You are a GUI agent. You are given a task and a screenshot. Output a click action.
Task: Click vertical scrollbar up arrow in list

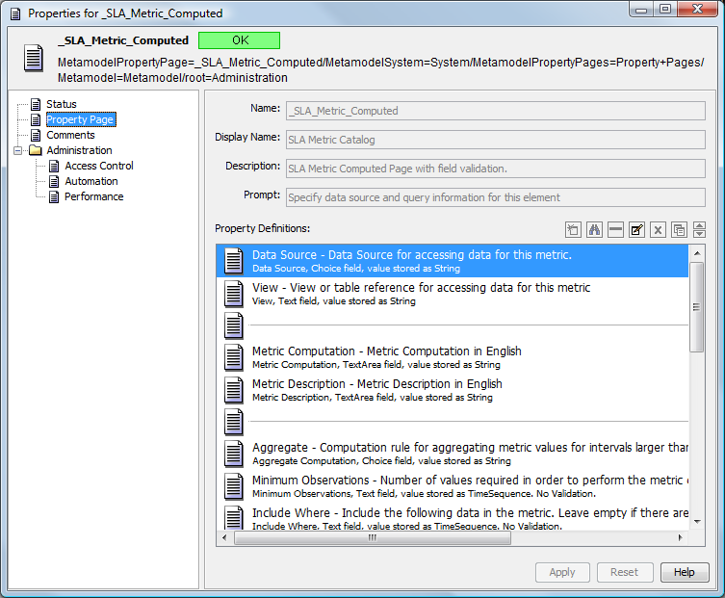pyautogui.click(x=697, y=253)
